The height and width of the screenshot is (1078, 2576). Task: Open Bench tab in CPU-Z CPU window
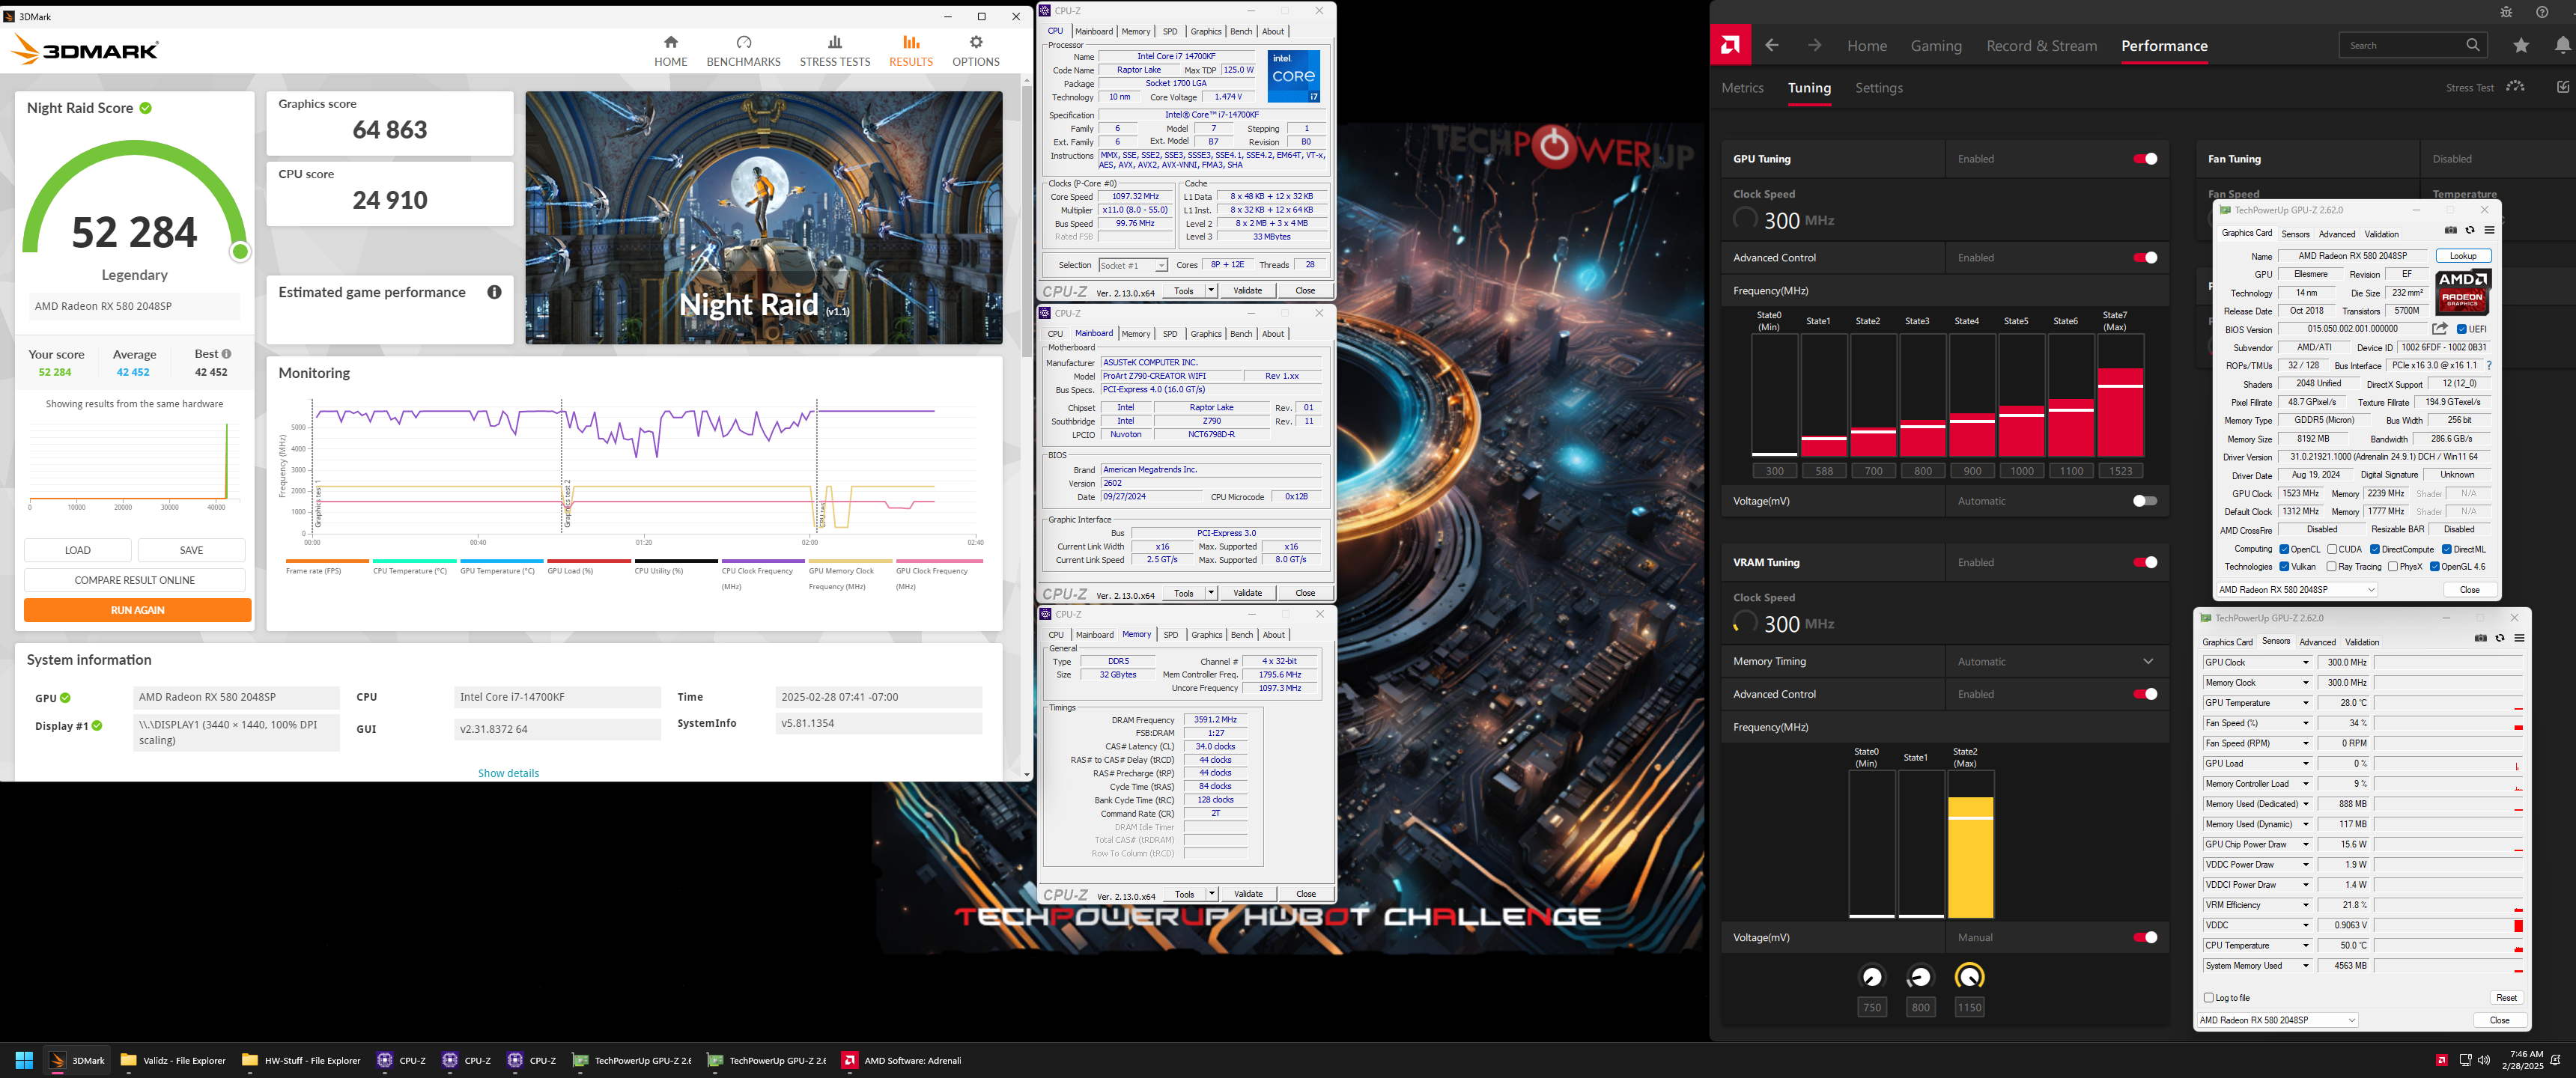coord(1241,31)
